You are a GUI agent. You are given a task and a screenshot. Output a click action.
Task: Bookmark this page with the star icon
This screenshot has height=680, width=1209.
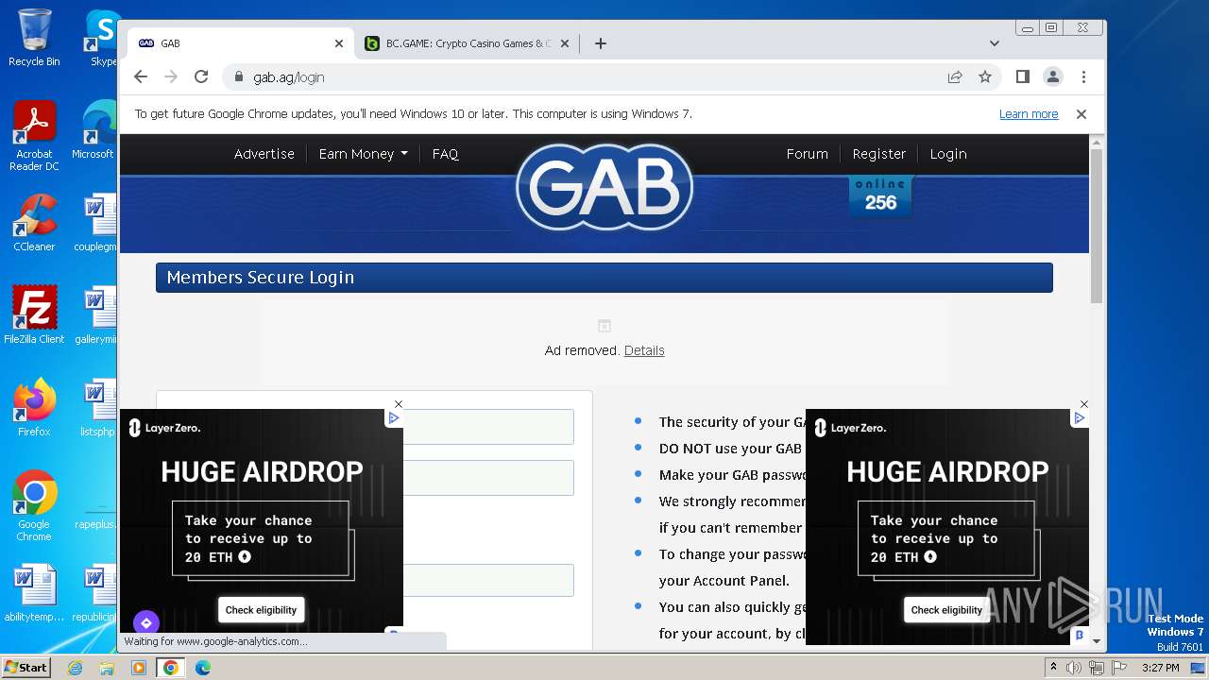tap(985, 76)
